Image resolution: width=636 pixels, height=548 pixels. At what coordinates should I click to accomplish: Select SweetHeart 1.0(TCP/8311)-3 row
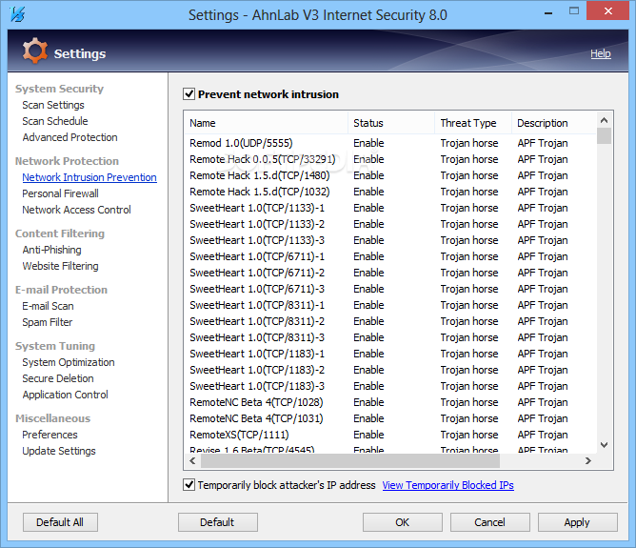(x=390, y=337)
